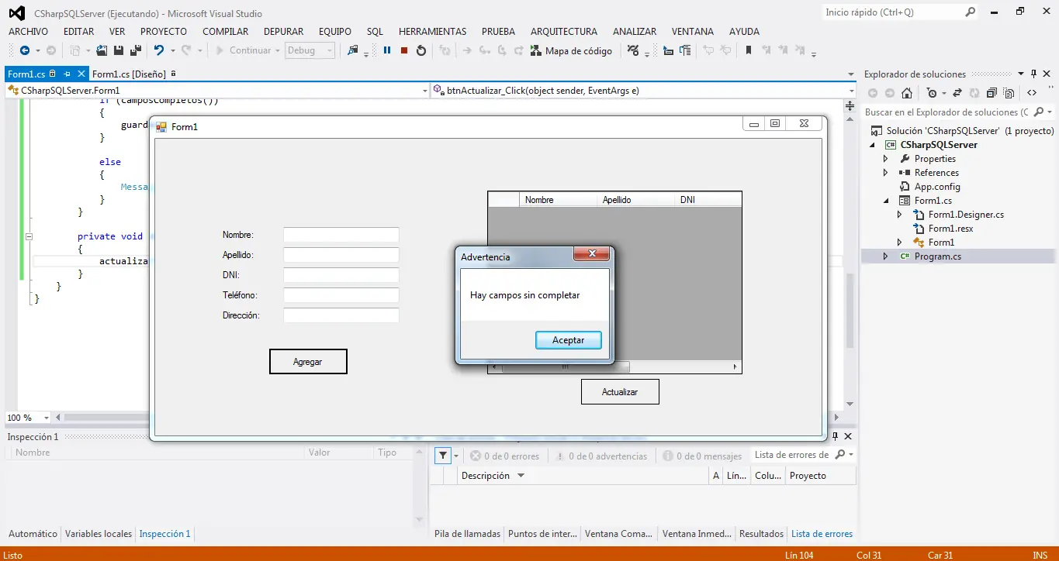Switch to the Pila de llamadas tab
This screenshot has width=1059, height=561.
coord(465,534)
